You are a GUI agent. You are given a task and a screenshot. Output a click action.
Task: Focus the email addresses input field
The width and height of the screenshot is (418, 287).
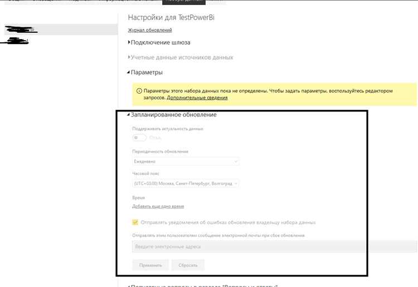click(x=275, y=246)
